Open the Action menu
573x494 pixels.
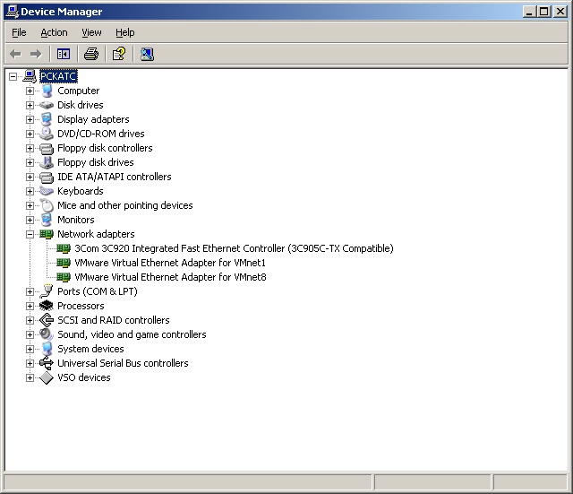point(54,32)
